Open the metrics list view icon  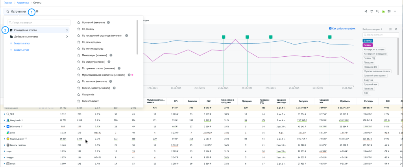pyautogui.click(x=390, y=29)
